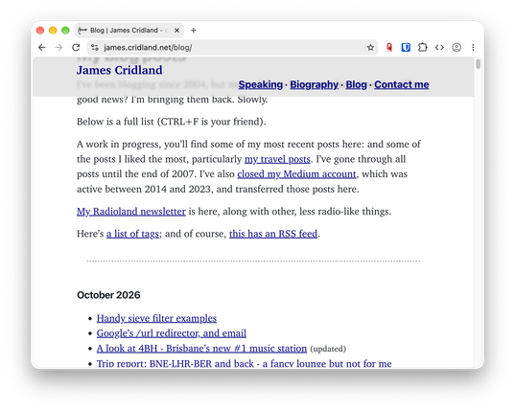Open the red extension icon in toolbar
Screen dimensions: 515x410
(389, 48)
